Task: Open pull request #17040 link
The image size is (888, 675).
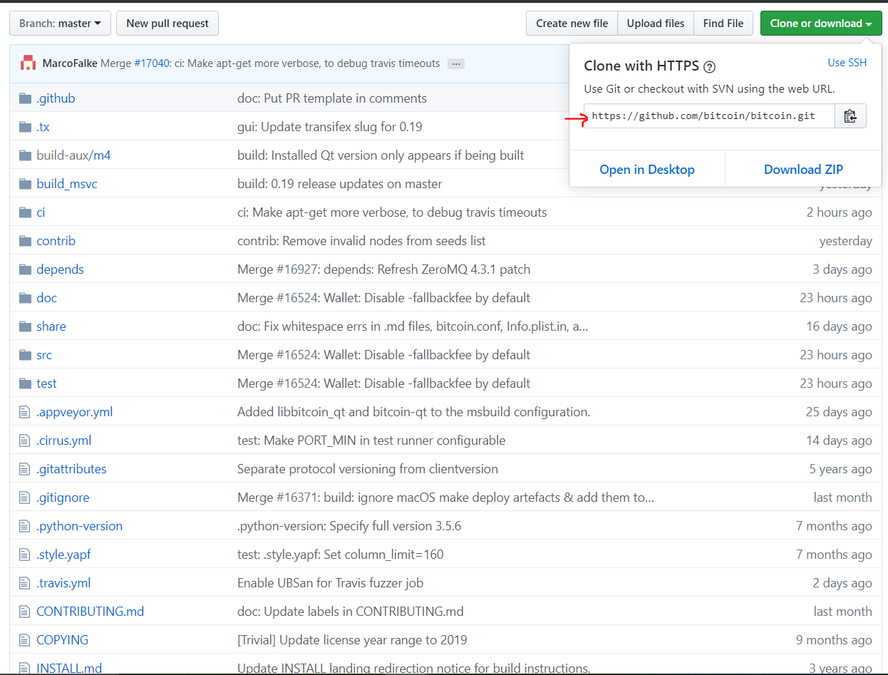Action: pyautogui.click(x=152, y=63)
